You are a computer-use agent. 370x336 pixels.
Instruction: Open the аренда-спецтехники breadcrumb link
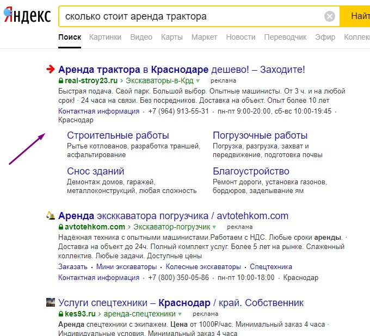click(140, 314)
